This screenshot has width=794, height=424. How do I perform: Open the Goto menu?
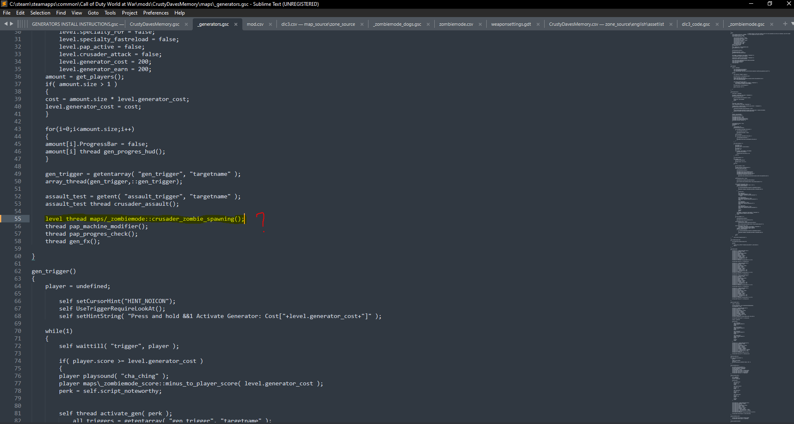(93, 13)
